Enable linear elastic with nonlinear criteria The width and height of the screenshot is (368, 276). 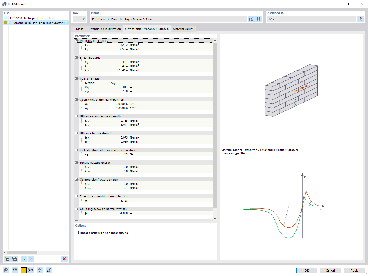click(77, 233)
